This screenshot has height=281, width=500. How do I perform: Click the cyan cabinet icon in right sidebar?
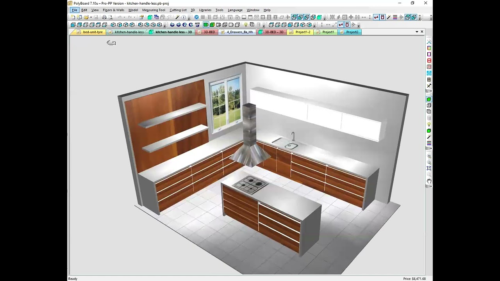point(429,73)
